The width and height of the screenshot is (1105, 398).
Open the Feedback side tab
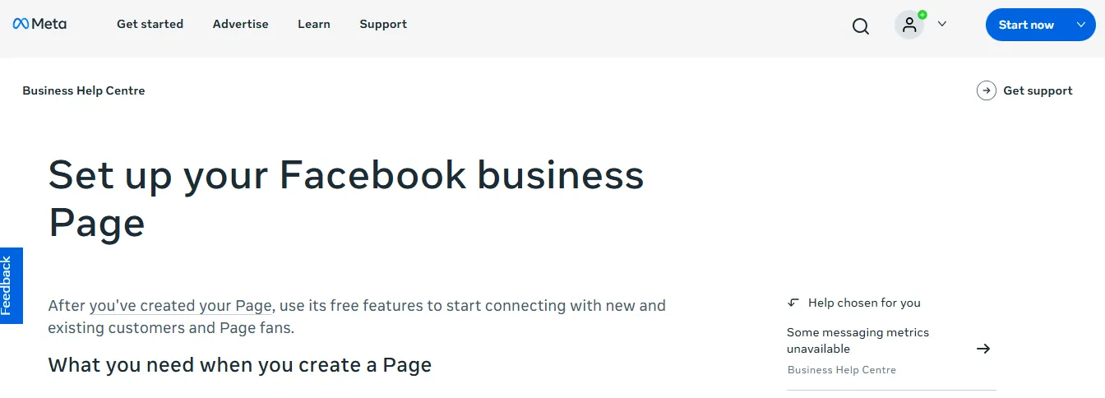pos(11,285)
